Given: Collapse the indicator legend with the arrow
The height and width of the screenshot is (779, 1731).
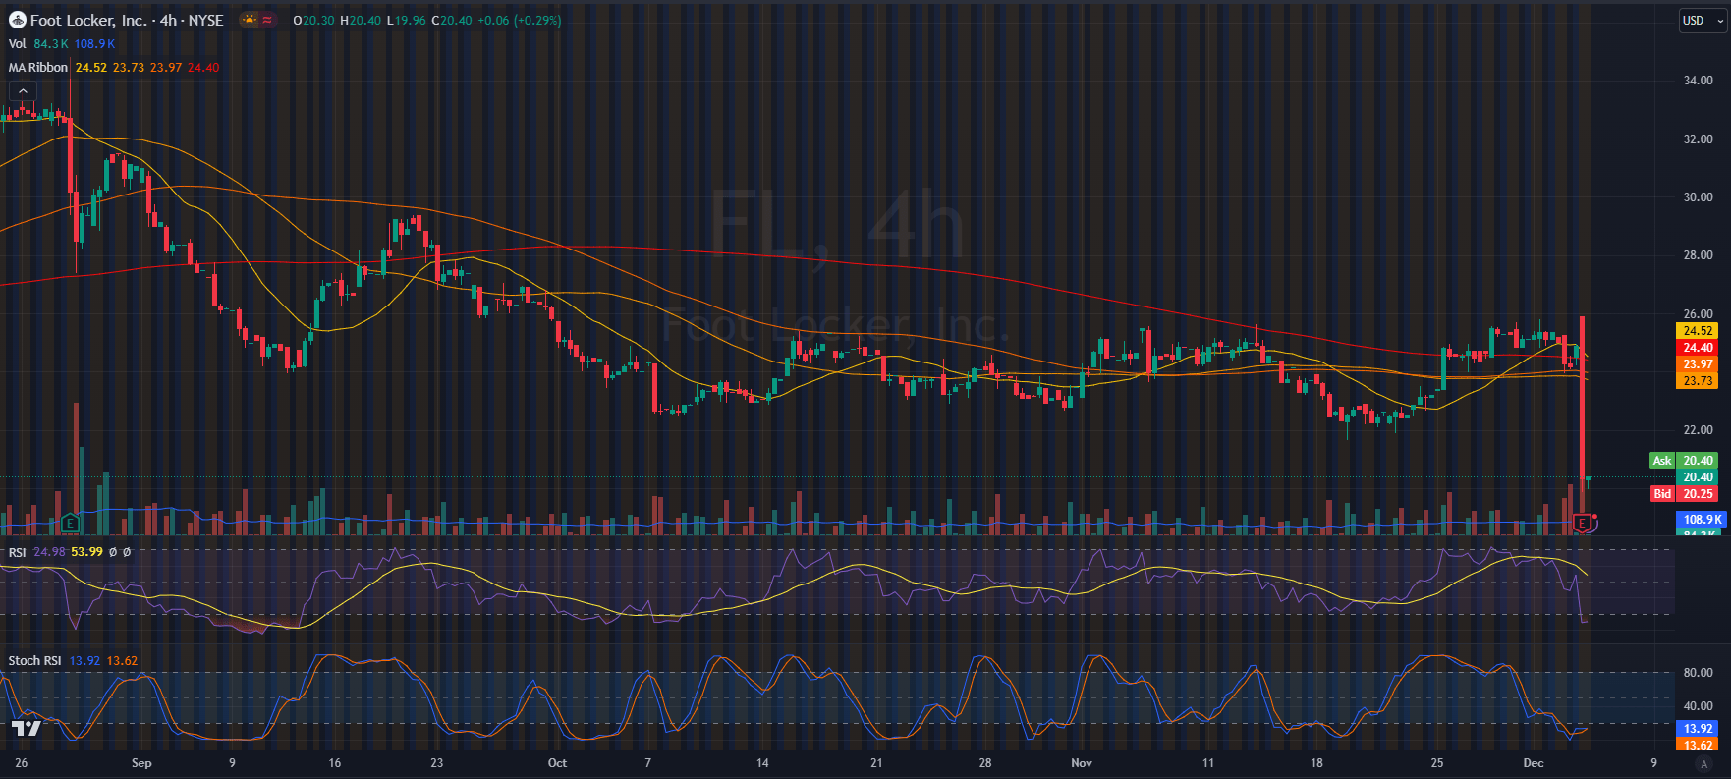Looking at the screenshot, I should [x=23, y=91].
